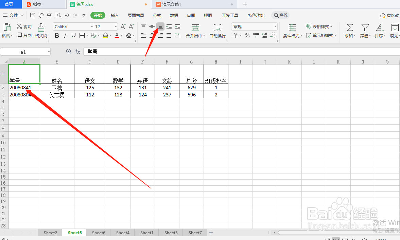The width and height of the screenshot is (400, 240).
Task: Undo the last action
Action: pyautogui.click(x=67, y=15)
